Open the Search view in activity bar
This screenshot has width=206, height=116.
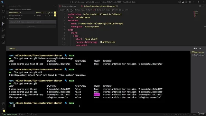(3, 17)
